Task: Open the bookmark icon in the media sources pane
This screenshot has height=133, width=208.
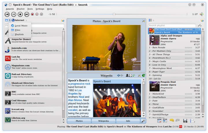Action: (x=63, y=21)
